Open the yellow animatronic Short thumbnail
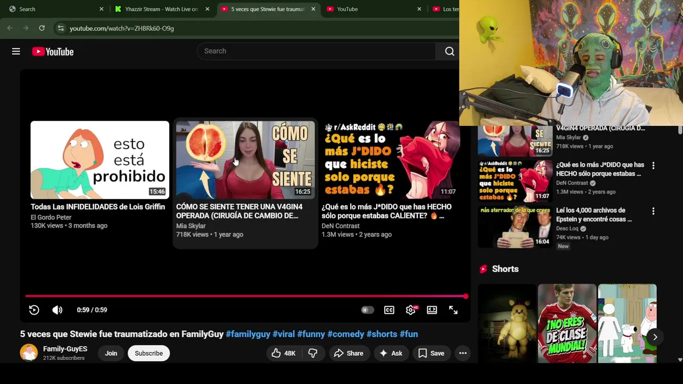The image size is (683, 384). 507,323
